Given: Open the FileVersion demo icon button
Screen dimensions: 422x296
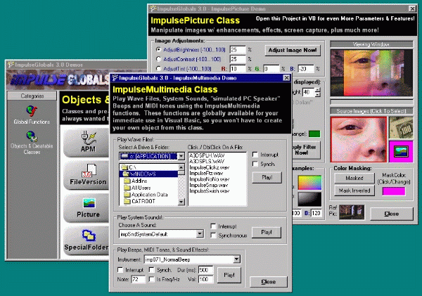Looking at the screenshot, I should (87, 176).
